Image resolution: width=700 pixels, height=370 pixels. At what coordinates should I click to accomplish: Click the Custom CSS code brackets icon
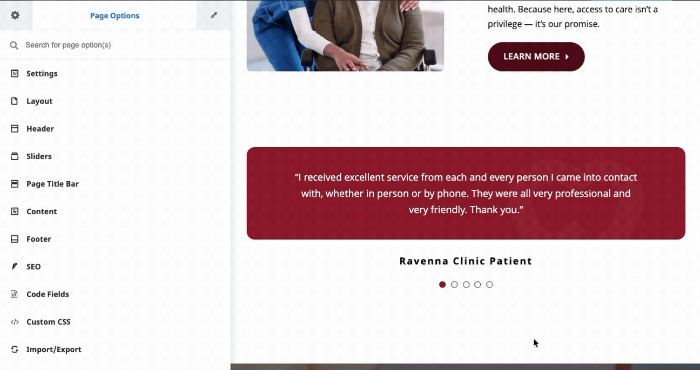[15, 321]
